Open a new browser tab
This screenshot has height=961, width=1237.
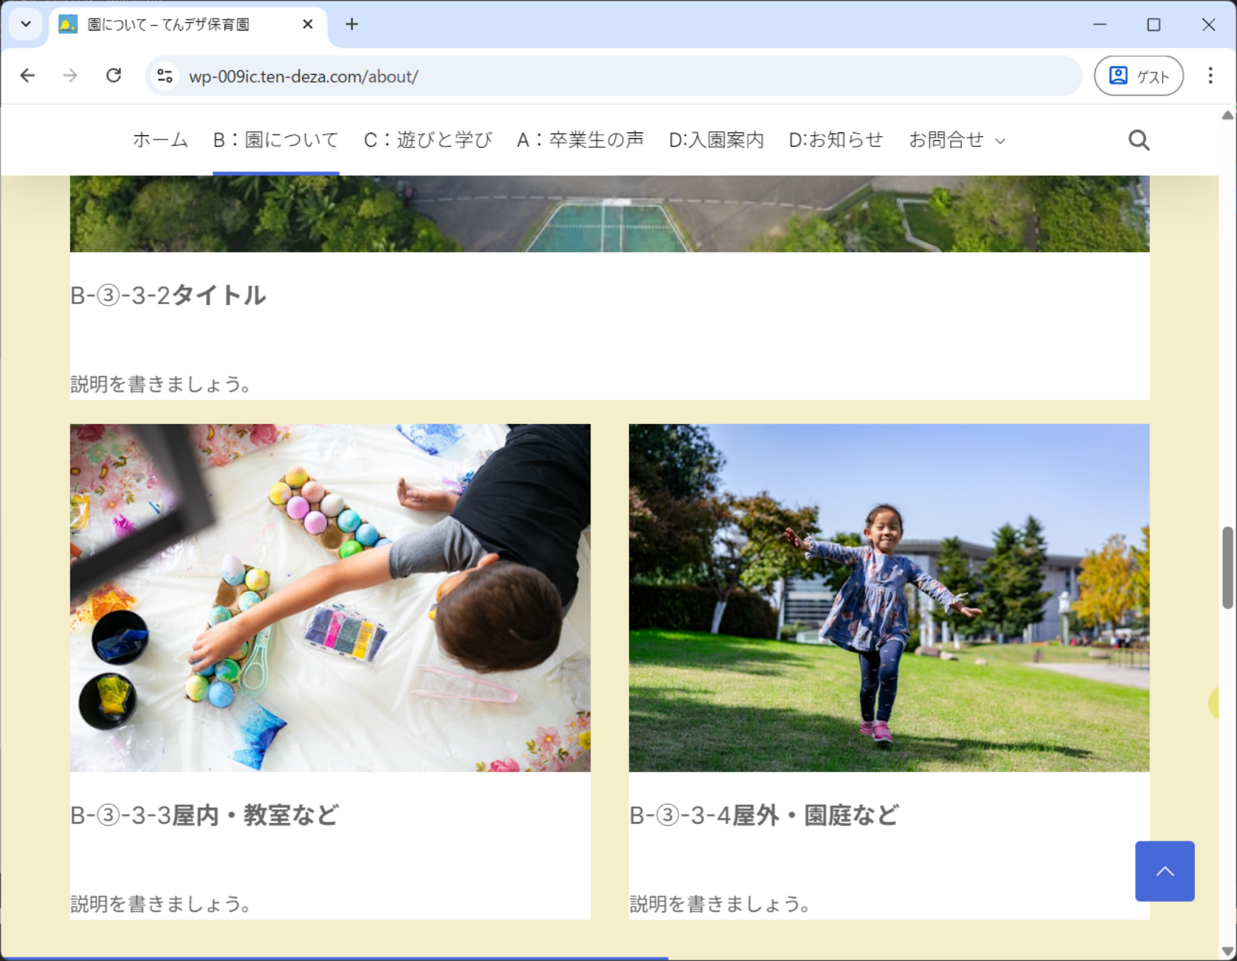(351, 24)
